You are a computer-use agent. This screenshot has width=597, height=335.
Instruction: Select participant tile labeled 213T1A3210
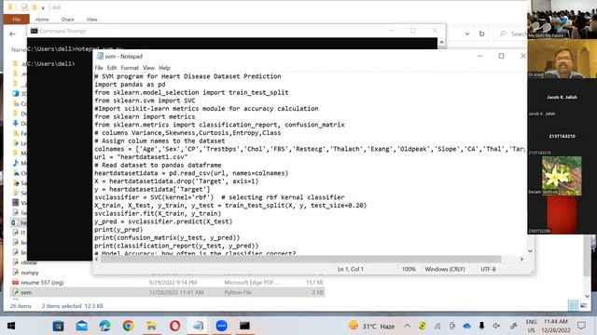562,137
